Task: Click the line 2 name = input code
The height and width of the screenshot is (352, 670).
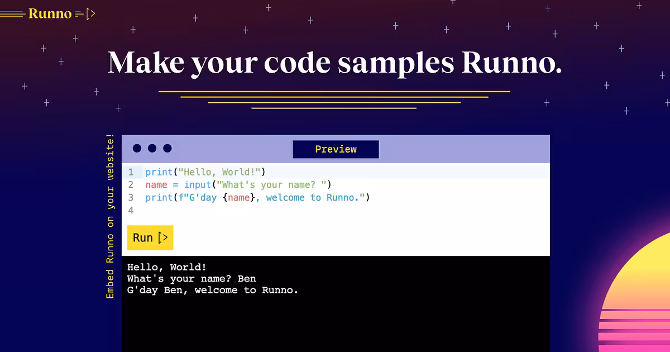Action: [x=239, y=184]
